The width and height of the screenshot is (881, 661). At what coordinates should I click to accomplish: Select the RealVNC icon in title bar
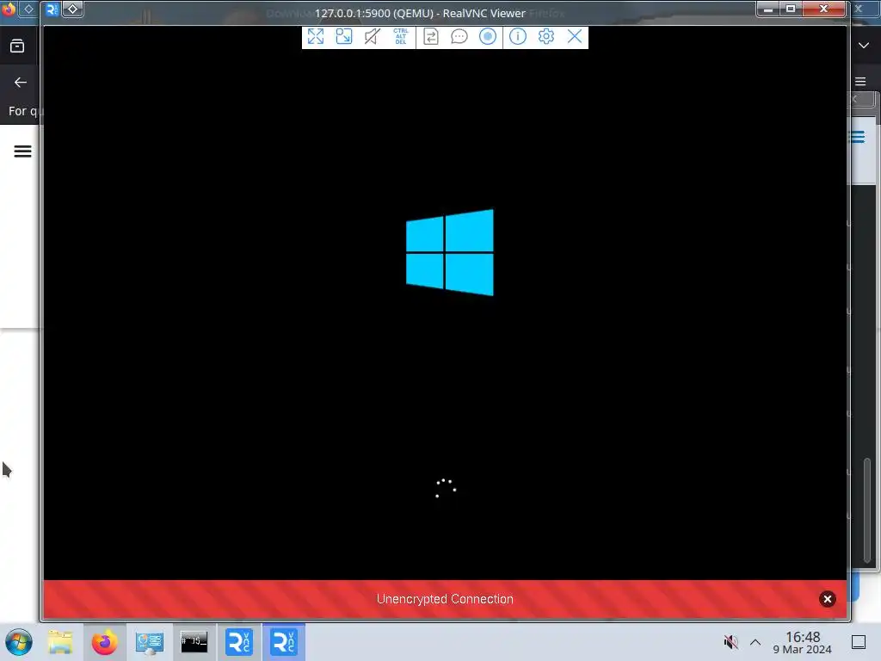click(52, 9)
